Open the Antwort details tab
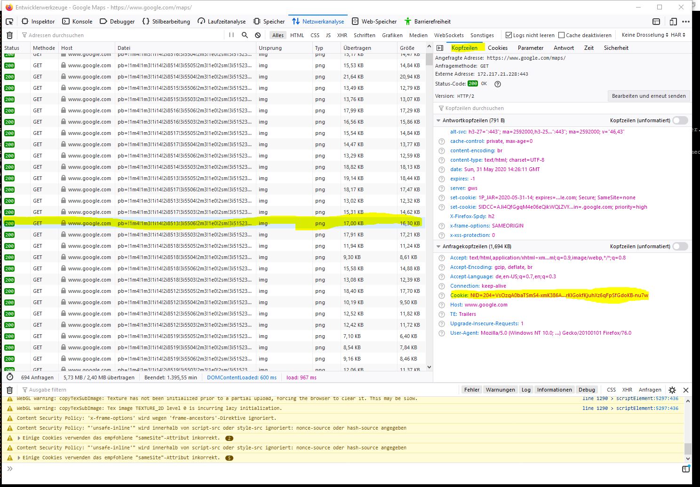Viewport: 700px width, 487px height. [x=564, y=48]
